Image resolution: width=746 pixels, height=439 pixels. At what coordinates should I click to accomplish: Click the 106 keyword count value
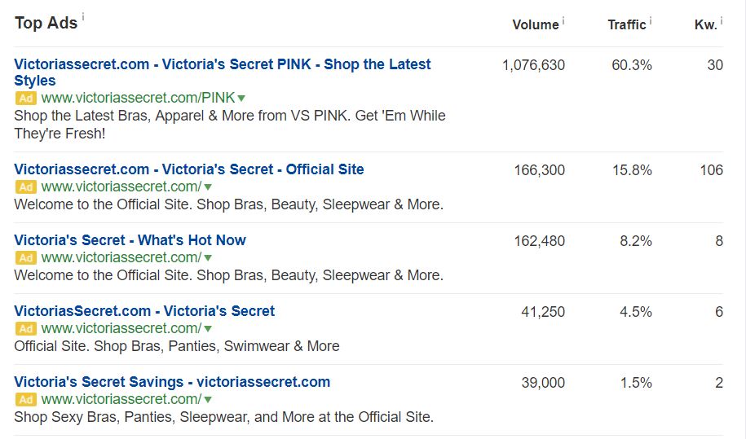711,170
